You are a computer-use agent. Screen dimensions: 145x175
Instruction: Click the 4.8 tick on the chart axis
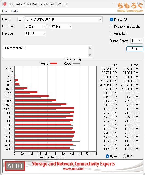(80, 154)
